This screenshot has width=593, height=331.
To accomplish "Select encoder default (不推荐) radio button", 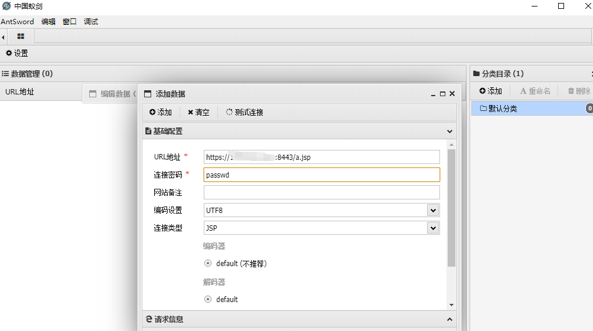I will 208,263.
